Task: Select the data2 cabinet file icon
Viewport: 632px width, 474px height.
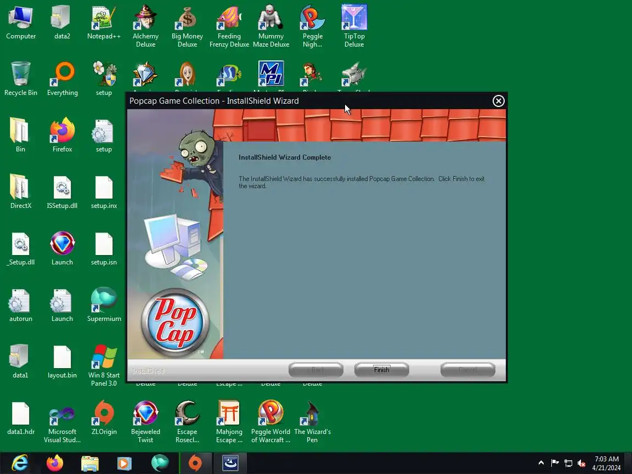Action: click(x=62, y=23)
